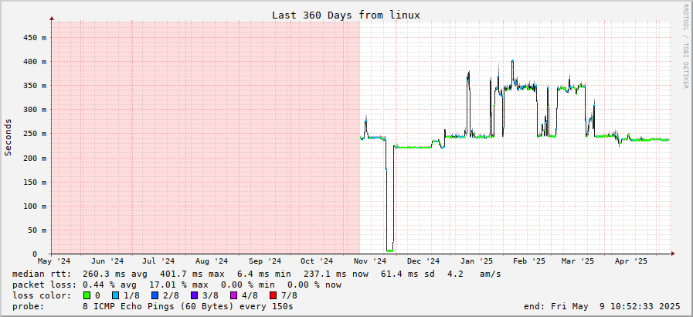This screenshot has height=317, width=693.
Task: Click the '300 m' y-axis tick label
Action: click(35, 110)
